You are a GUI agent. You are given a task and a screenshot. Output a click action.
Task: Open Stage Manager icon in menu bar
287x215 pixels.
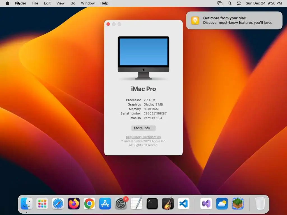(220, 3)
